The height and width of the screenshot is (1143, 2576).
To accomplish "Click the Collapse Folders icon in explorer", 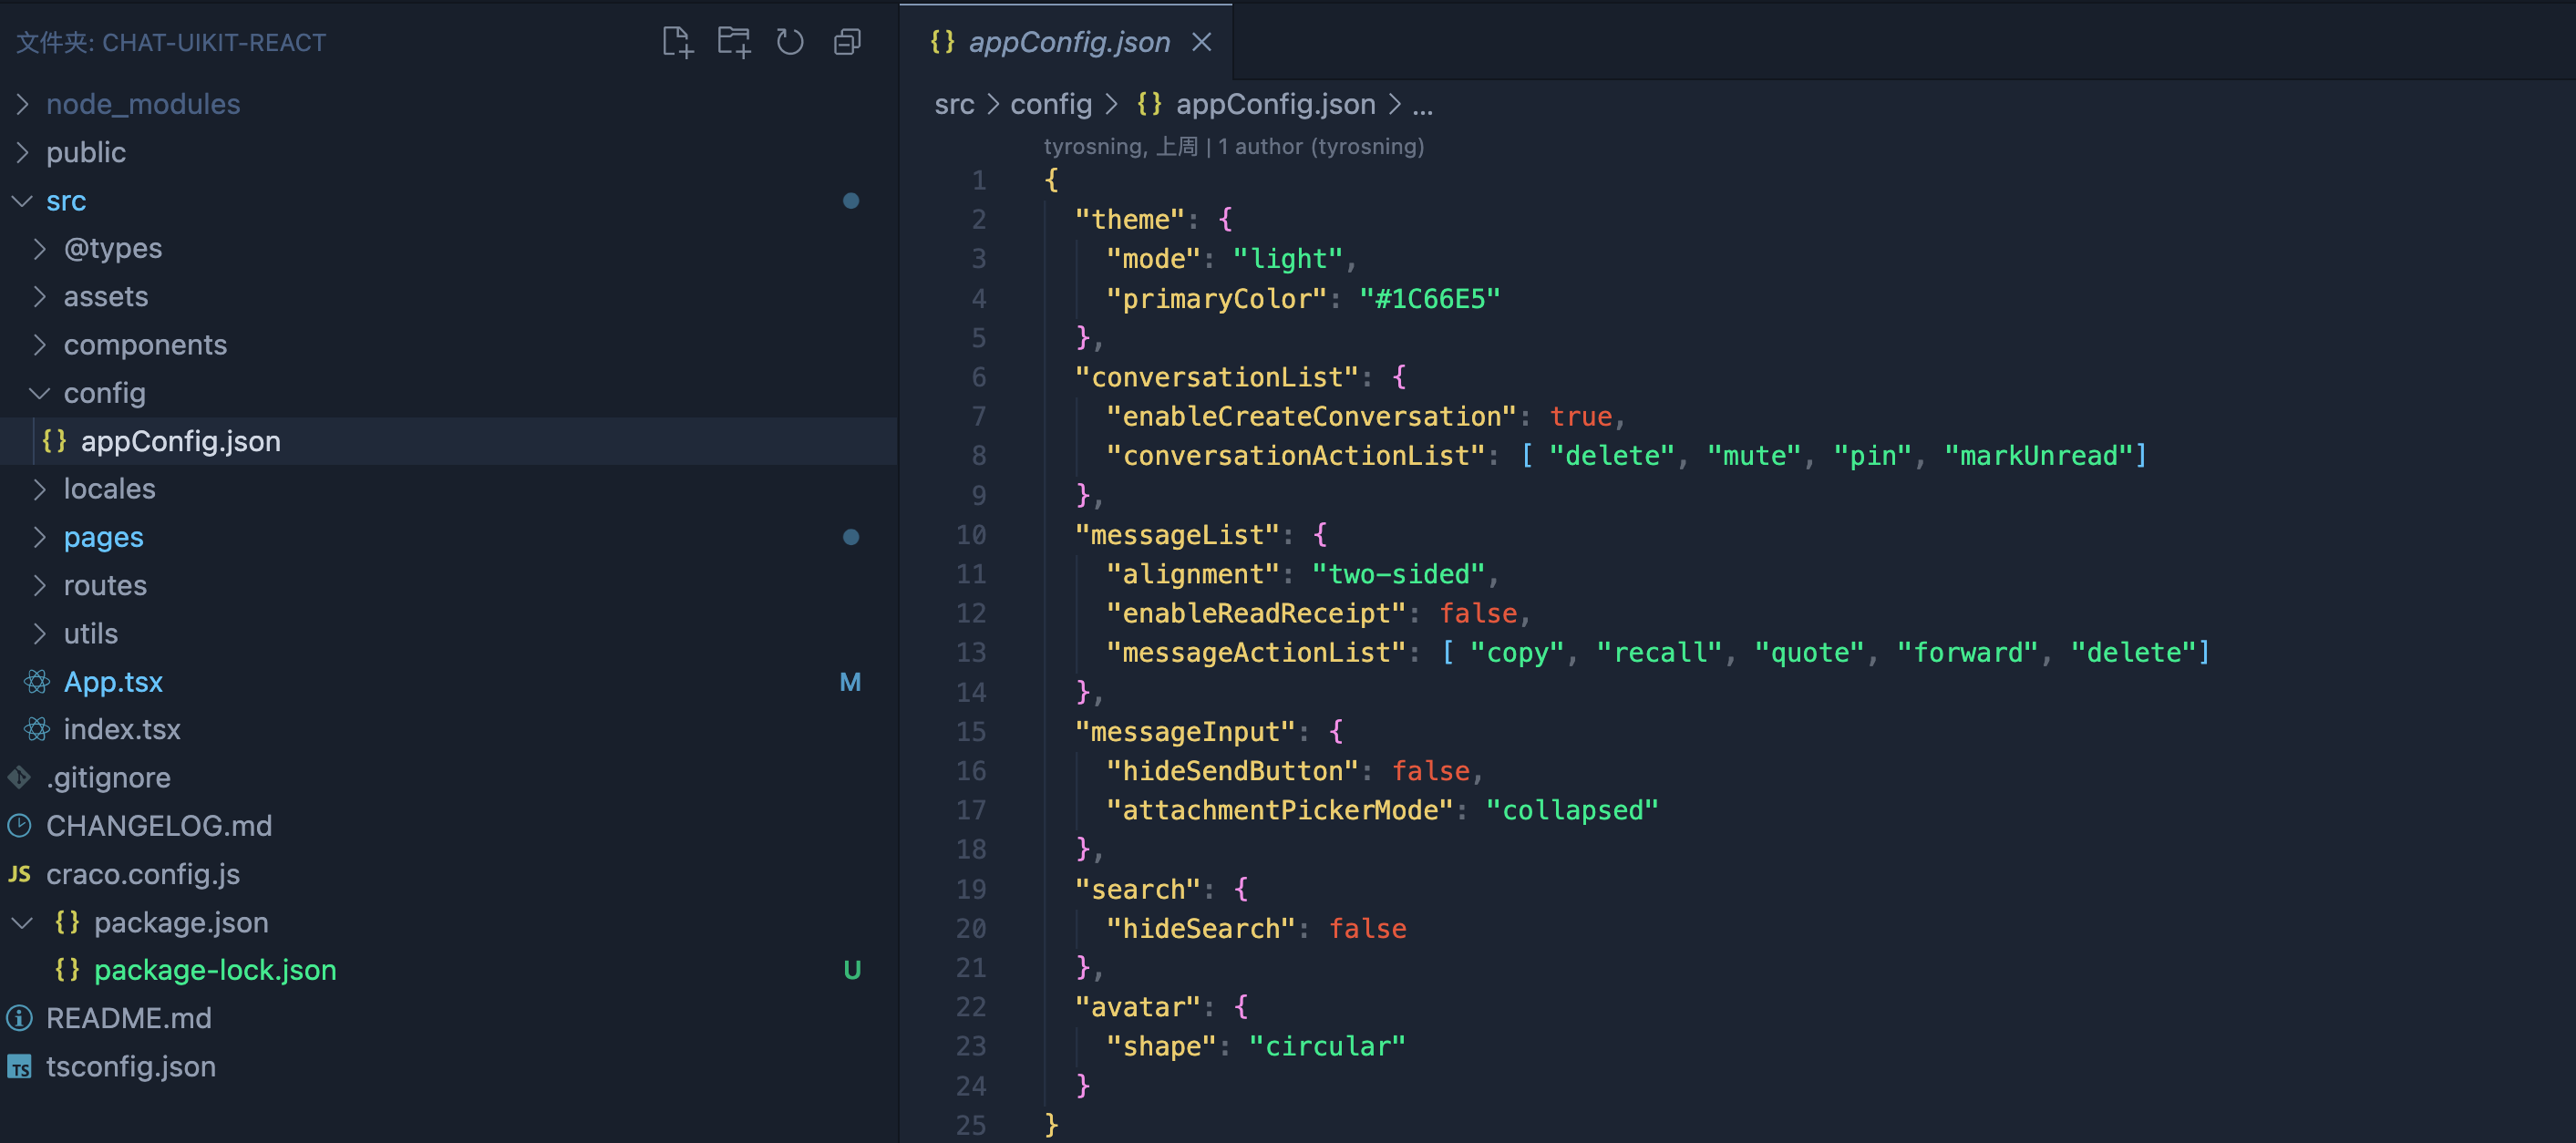I will (x=847, y=42).
